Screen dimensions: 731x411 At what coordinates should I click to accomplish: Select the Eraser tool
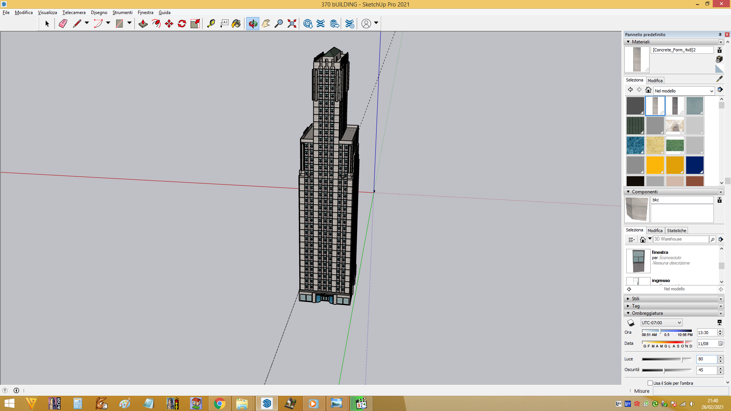63,24
